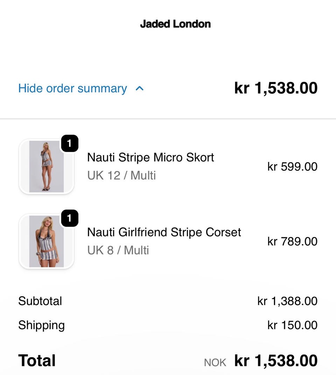Click the Subtotal label
The image size is (336, 375).
click(x=40, y=301)
